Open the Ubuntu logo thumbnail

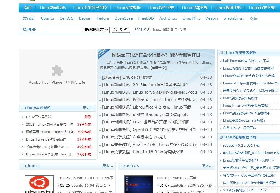pos(39,184)
